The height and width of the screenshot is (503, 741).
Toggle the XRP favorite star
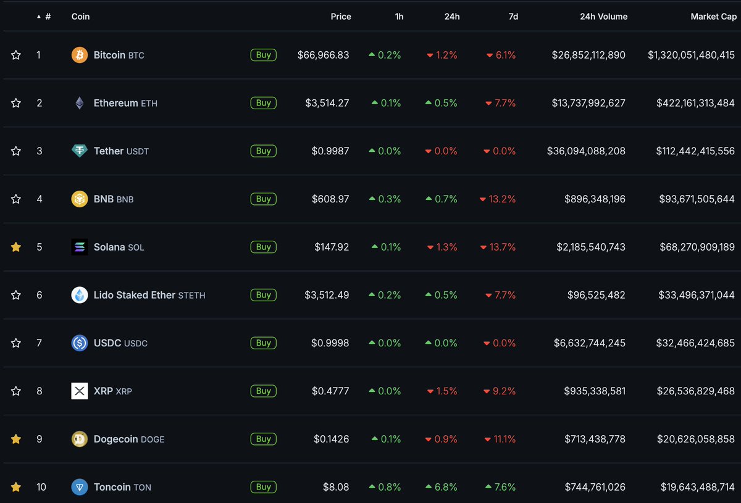tap(16, 391)
